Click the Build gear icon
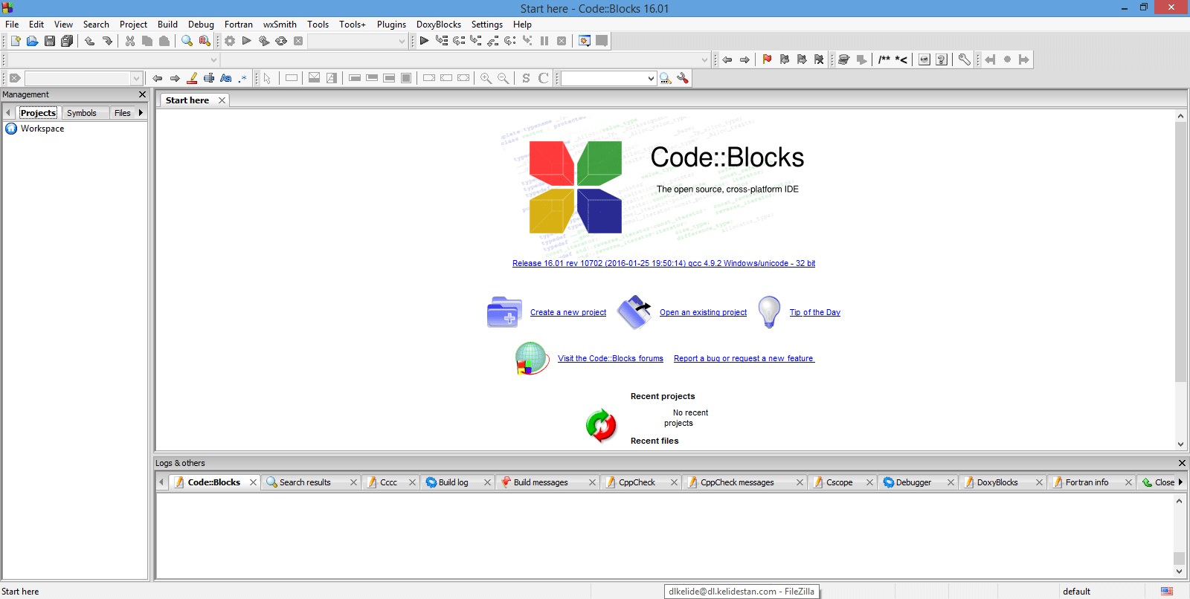The height and width of the screenshot is (599, 1190). click(x=230, y=41)
